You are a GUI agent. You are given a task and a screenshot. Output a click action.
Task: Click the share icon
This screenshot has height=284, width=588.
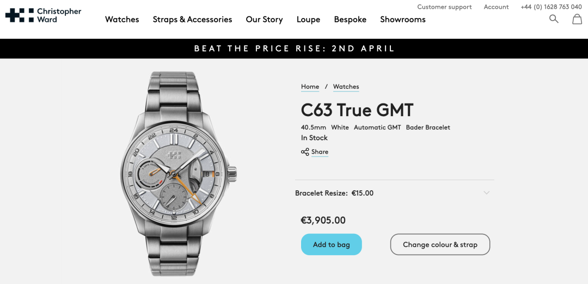tap(305, 152)
